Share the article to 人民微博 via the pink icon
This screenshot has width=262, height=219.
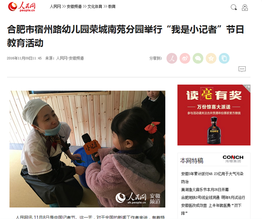pos(172,58)
